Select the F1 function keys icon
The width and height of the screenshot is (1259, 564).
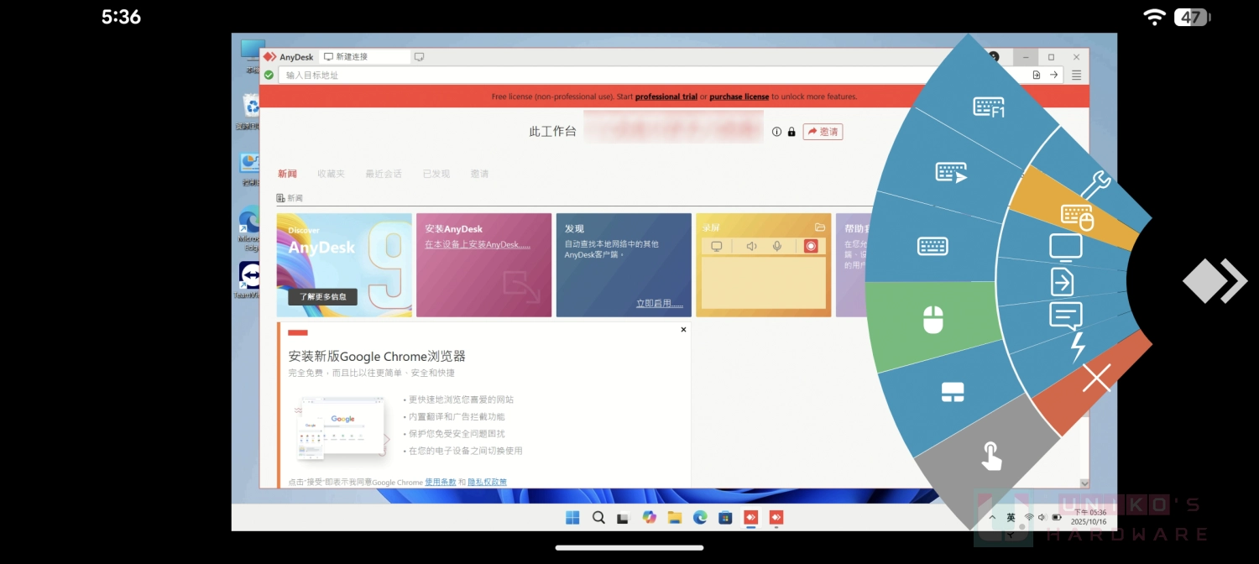987,107
